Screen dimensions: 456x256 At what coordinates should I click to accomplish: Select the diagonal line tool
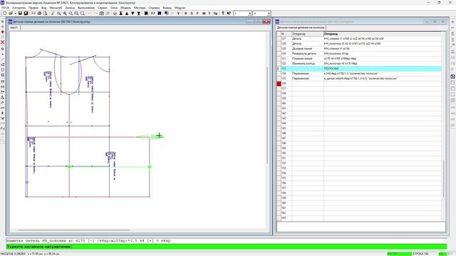tap(3, 60)
